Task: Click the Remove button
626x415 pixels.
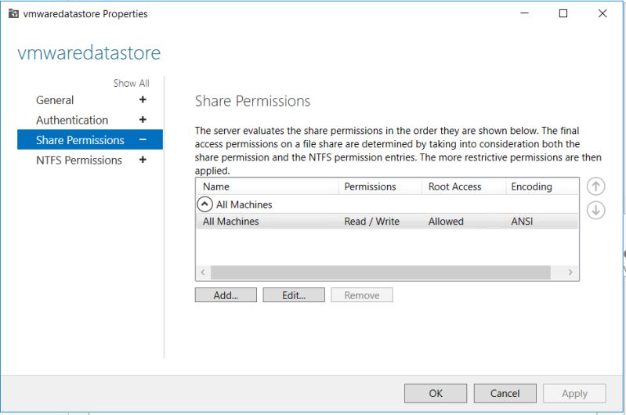Action: (x=362, y=295)
